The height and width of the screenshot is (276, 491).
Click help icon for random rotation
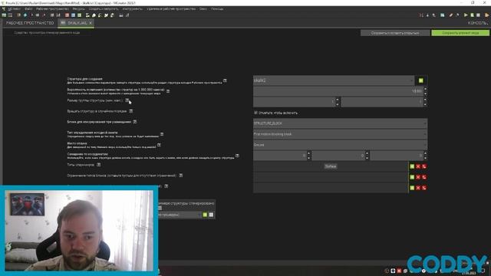coord(131,111)
